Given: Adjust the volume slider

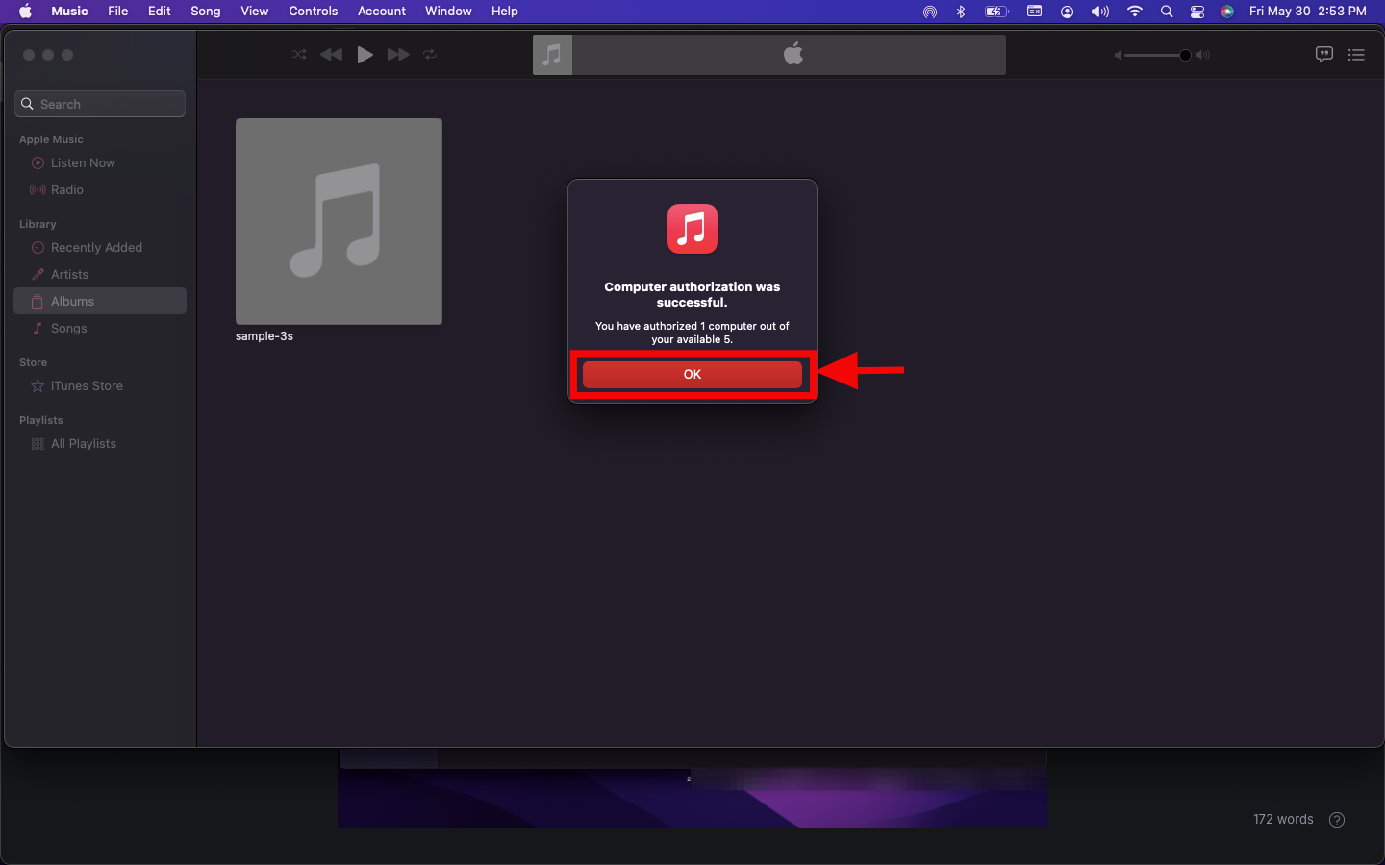Looking at the screenshot, I should coord(1185,55).
